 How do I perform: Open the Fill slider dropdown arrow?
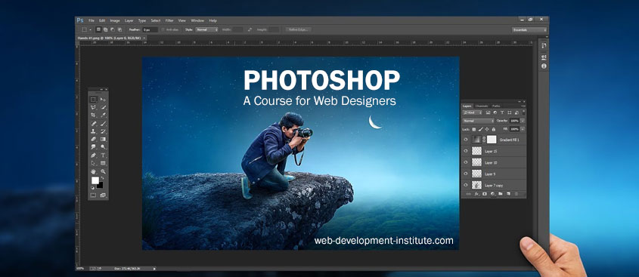pyautogui.click(x=523, y=129)
